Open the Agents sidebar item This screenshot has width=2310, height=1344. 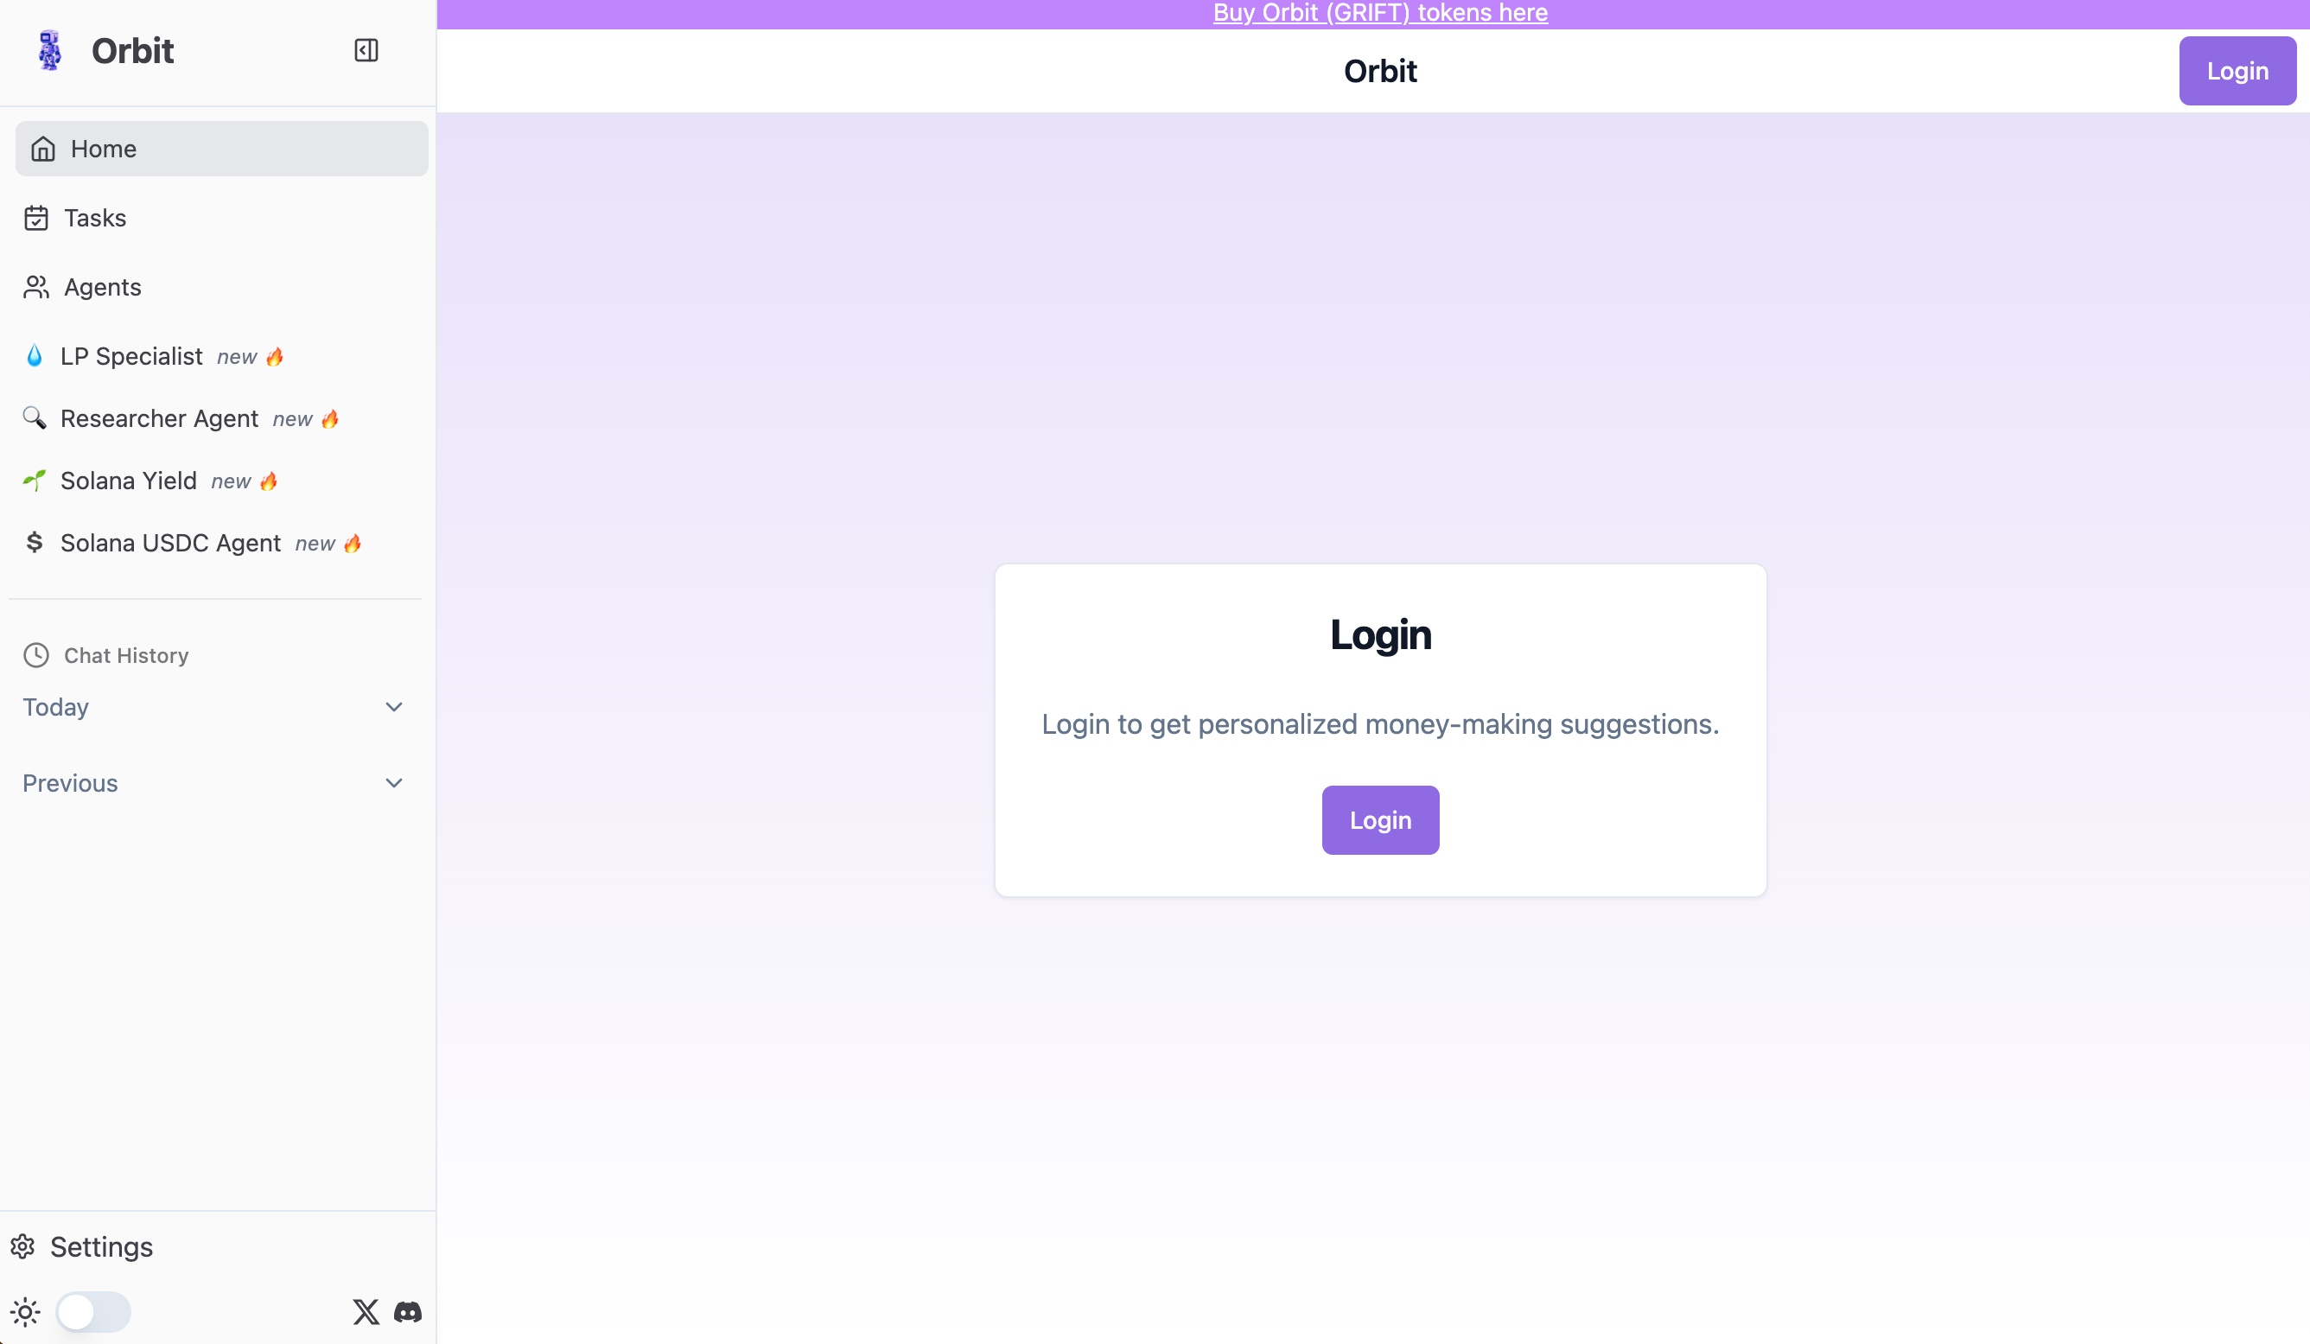(x=222, y=287)
